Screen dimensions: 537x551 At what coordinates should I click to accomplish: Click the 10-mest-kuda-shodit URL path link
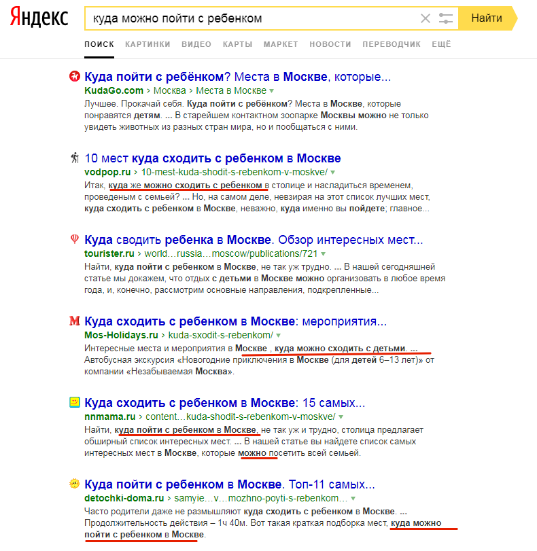[x=235, y=172]
